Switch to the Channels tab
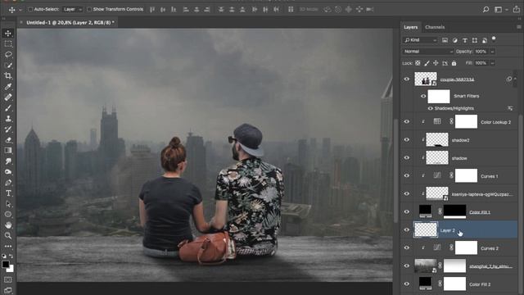This screenshot has height=295, width=524. [435, 27]
